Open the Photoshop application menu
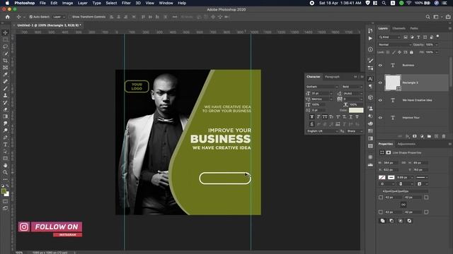 (x=25, y=3)
